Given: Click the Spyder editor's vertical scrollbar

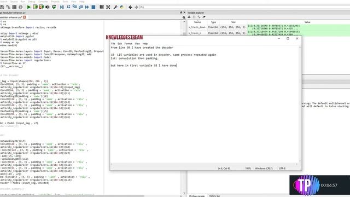Looking at the screenshot, I should pyautogui.click(x=184, y=107).
